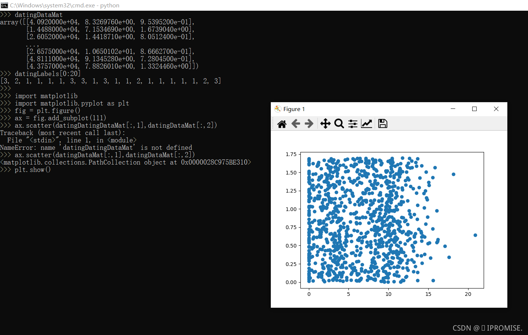Open Edit axis and curve parameters icon

367,124
